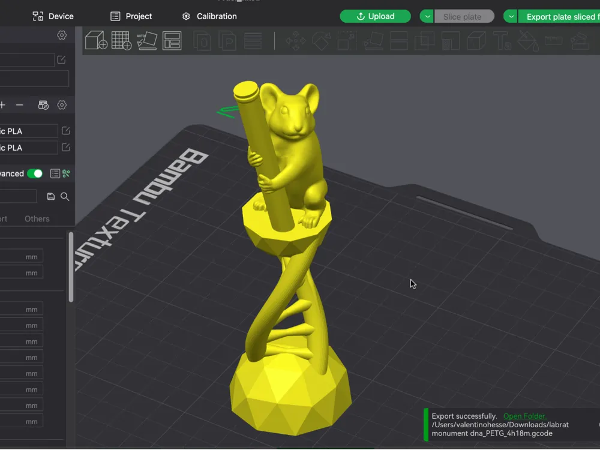This screenshot has height=450, width=600.
Task: Select the Cut tool
Action: click(399, 41)
